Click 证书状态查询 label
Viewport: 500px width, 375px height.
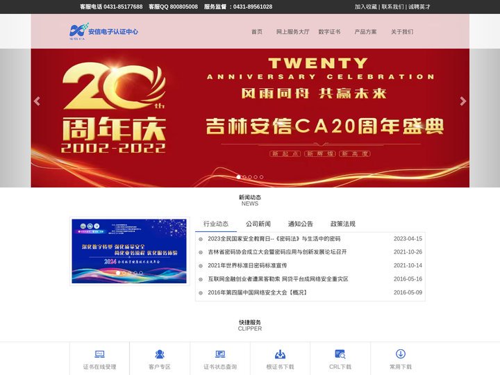(x=220, y=367)
